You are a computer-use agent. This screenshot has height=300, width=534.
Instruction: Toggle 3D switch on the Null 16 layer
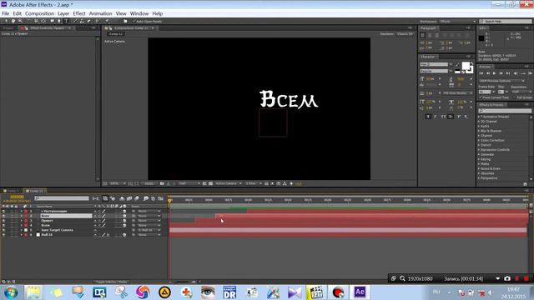tap(124, 235)
